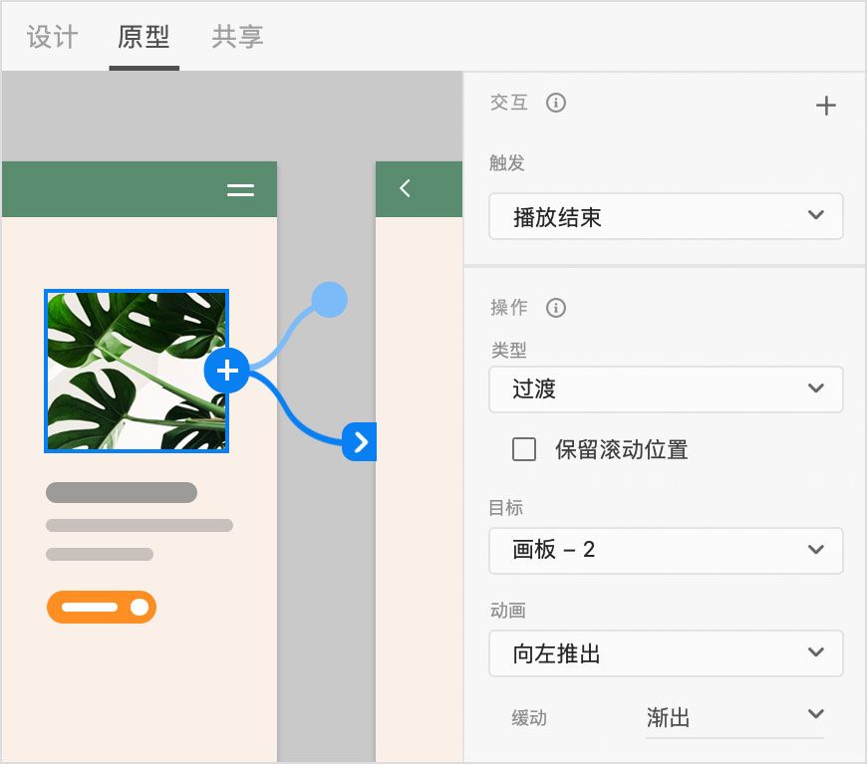Open the 缓动 dropdown showing 渐出
The width and height of the screenshot is (867, 764).
click(734, 717)
